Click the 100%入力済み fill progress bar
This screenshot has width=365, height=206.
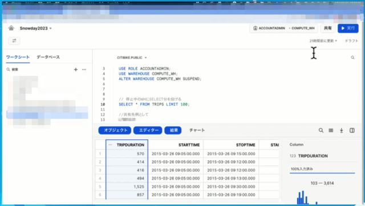coord(322,173)
